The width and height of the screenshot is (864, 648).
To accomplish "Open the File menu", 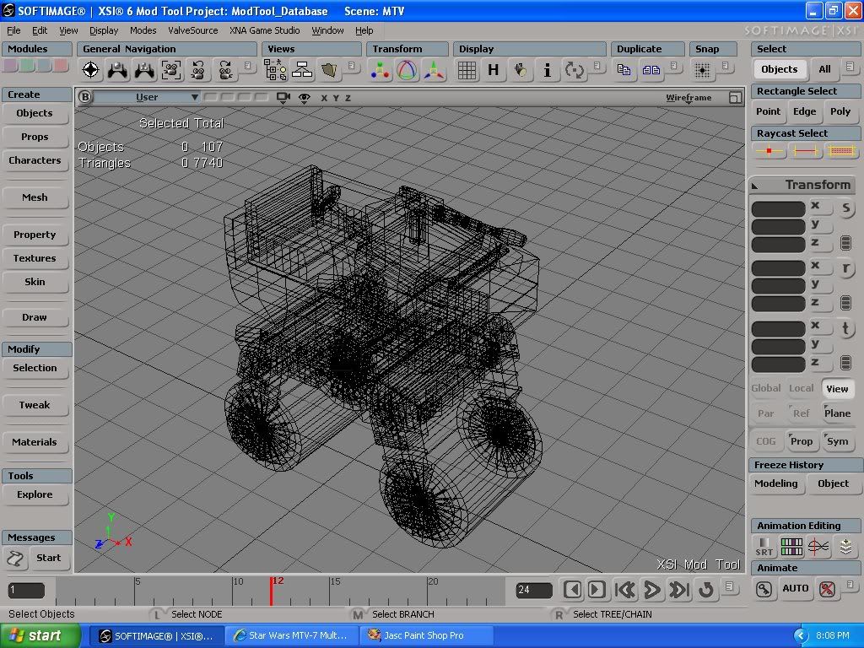I will point(13,30).
